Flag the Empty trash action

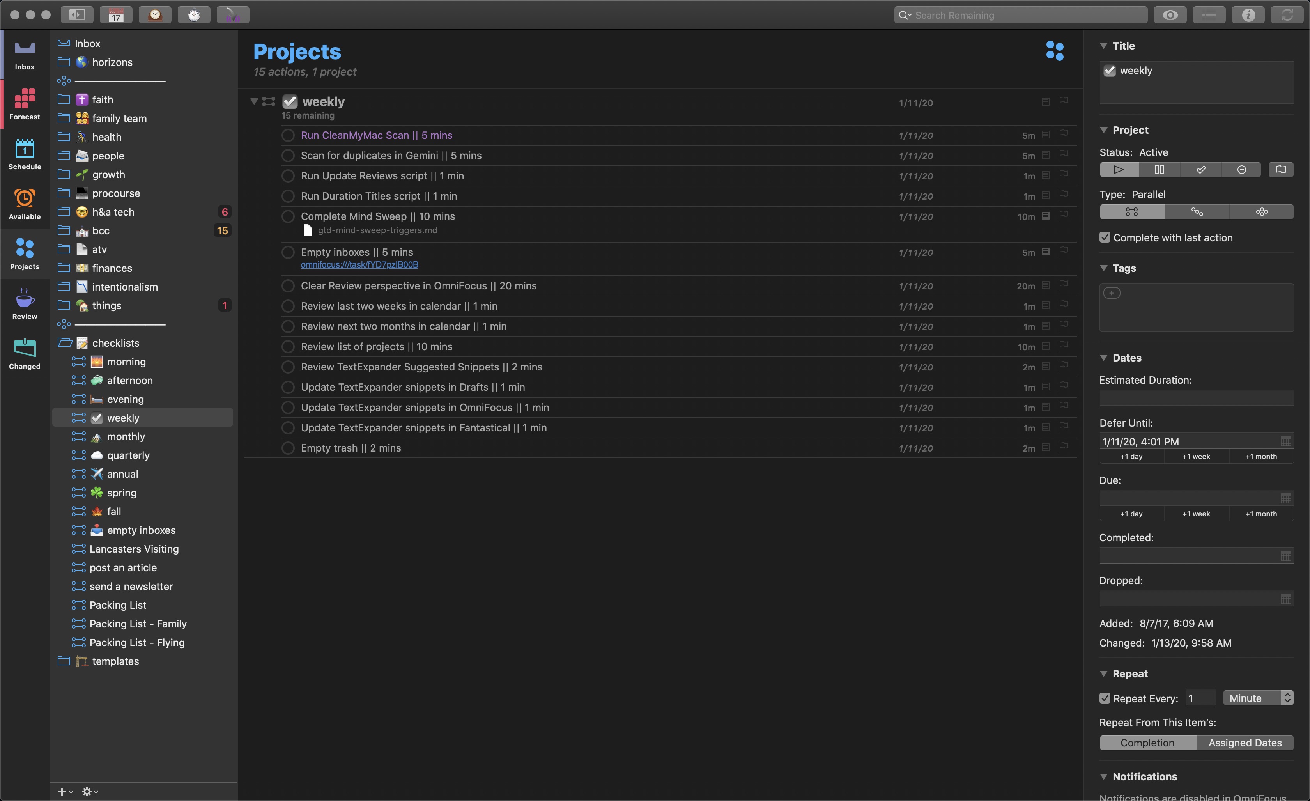pyautogui.click(x=1063, y=448)
